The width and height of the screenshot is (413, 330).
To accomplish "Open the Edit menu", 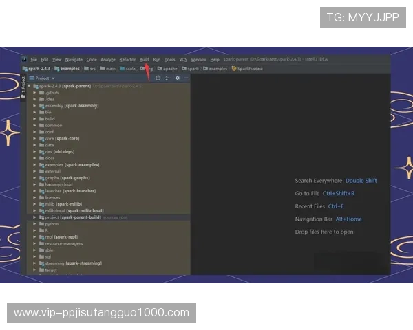I will click(x=45, y=60).
